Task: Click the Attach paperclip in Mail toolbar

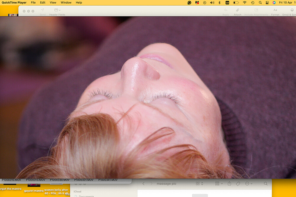Action: pos(237,12)
